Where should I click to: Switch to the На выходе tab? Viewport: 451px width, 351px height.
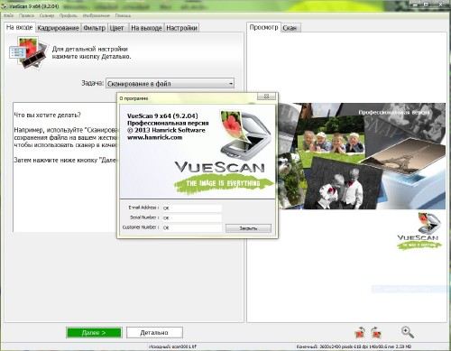(x=146, y=28)
